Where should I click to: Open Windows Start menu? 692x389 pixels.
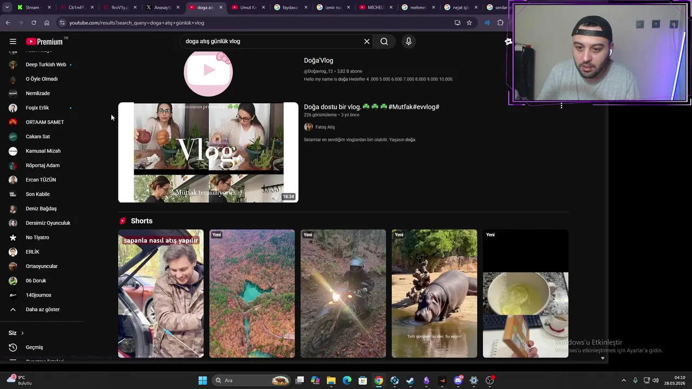coord(203,380)
